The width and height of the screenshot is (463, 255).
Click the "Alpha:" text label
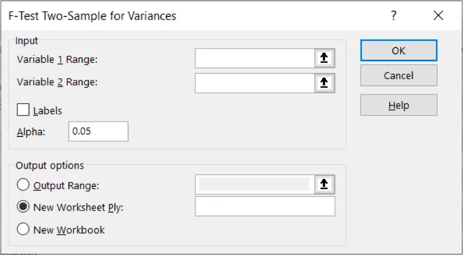coord(30,131)
